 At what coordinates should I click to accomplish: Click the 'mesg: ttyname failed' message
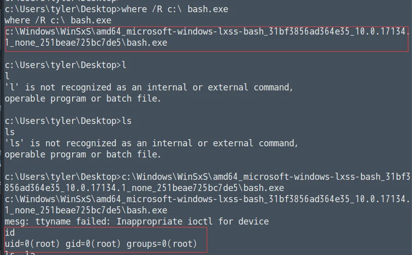137,221
